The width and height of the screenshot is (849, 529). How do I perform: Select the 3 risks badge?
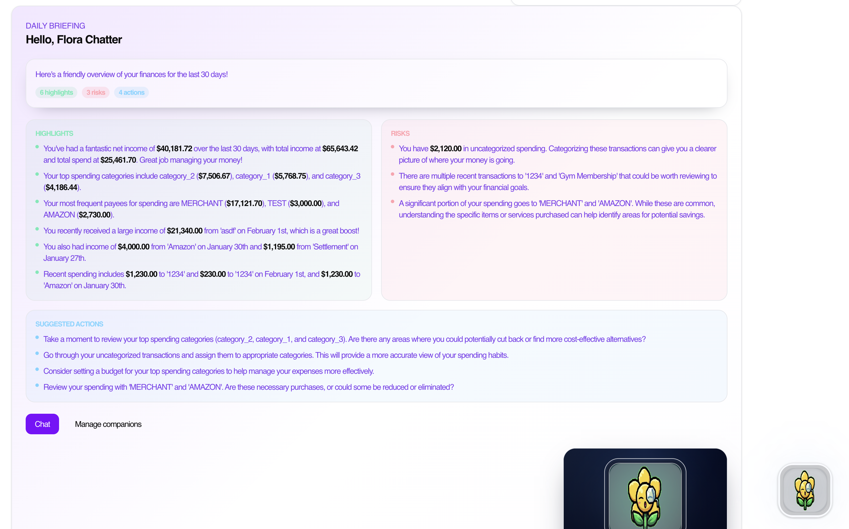tap(96, 92)
